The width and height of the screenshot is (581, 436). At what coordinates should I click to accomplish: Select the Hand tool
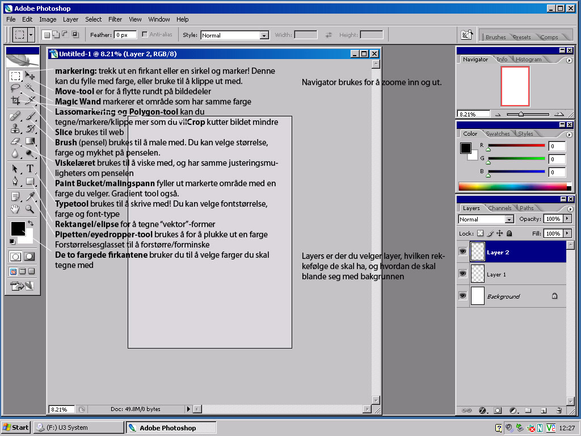tap(15, 209)
